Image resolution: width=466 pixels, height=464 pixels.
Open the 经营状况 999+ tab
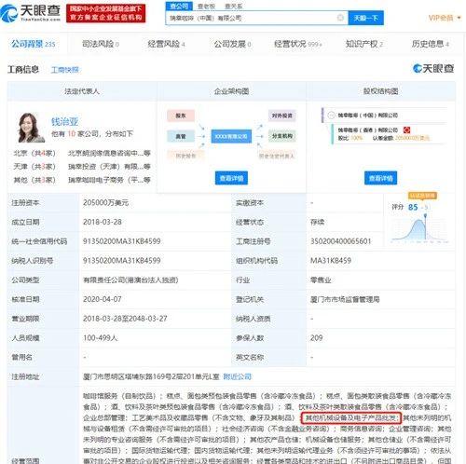click(x=298, y=44)
